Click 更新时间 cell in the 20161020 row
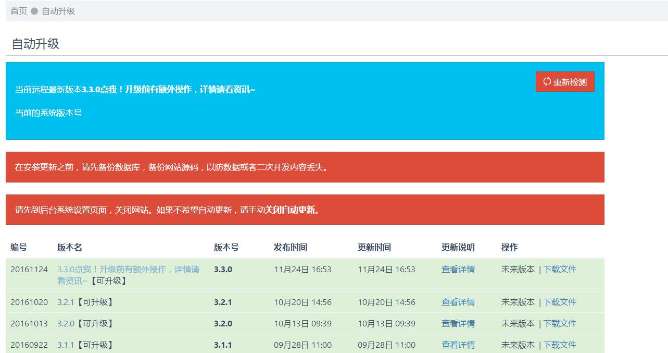The width and height of the screenshot is (668, 353). [387, 302]
